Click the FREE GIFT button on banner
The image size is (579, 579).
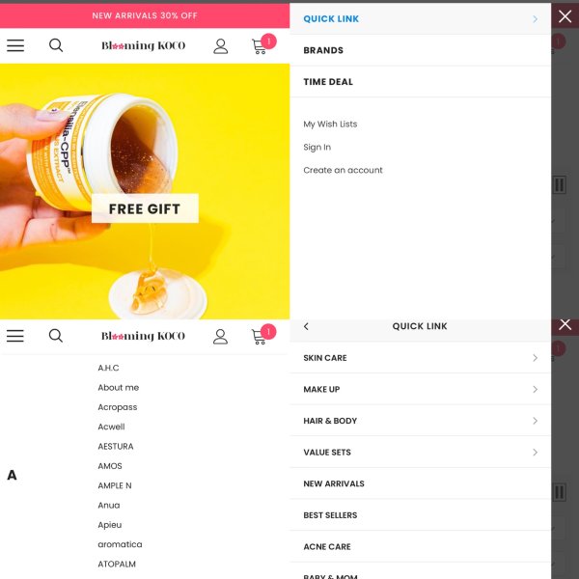click(145, 208)
